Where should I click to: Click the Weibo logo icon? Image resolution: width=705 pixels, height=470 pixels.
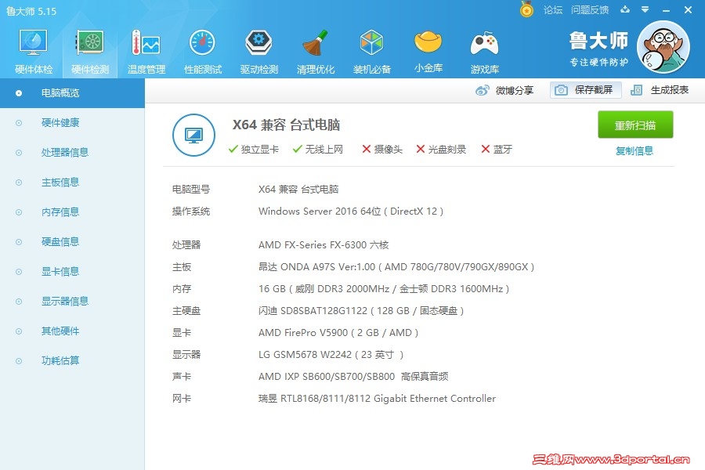click(x=482, y=90)
